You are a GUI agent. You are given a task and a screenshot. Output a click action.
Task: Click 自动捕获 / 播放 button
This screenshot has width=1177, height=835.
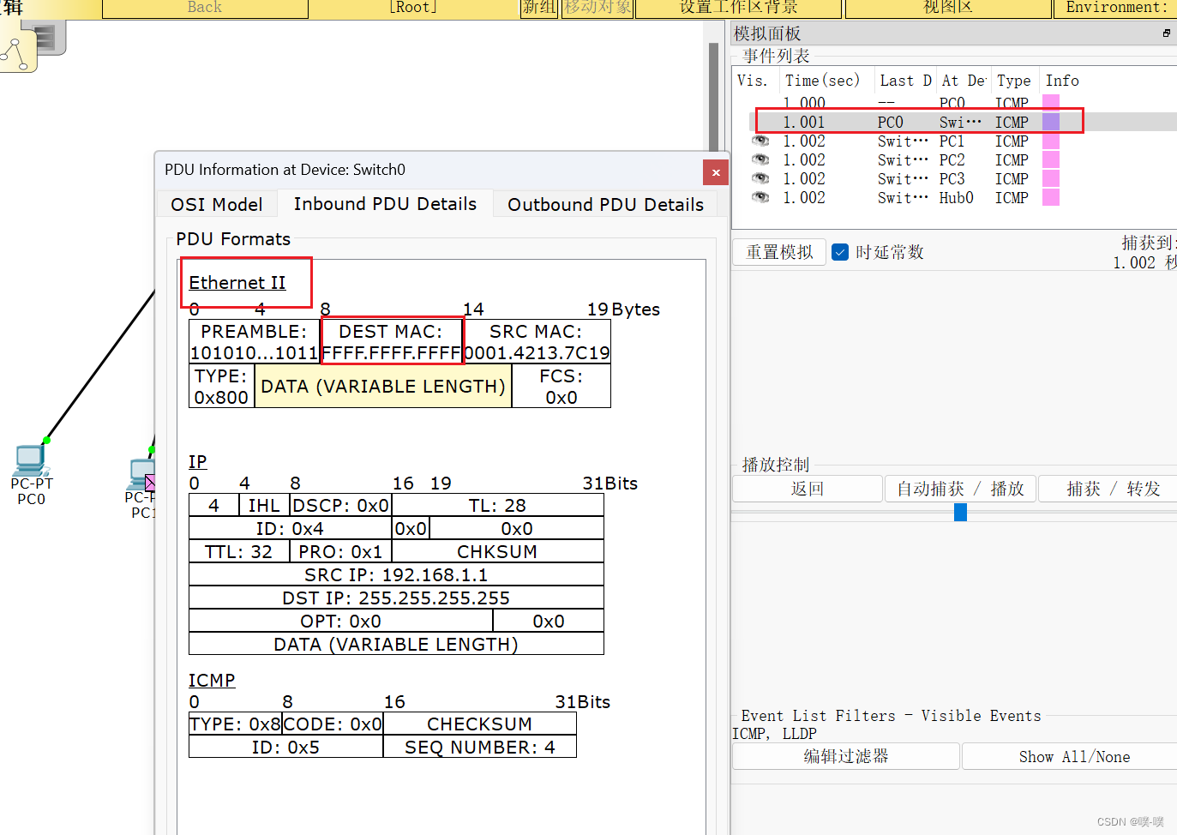960,489
